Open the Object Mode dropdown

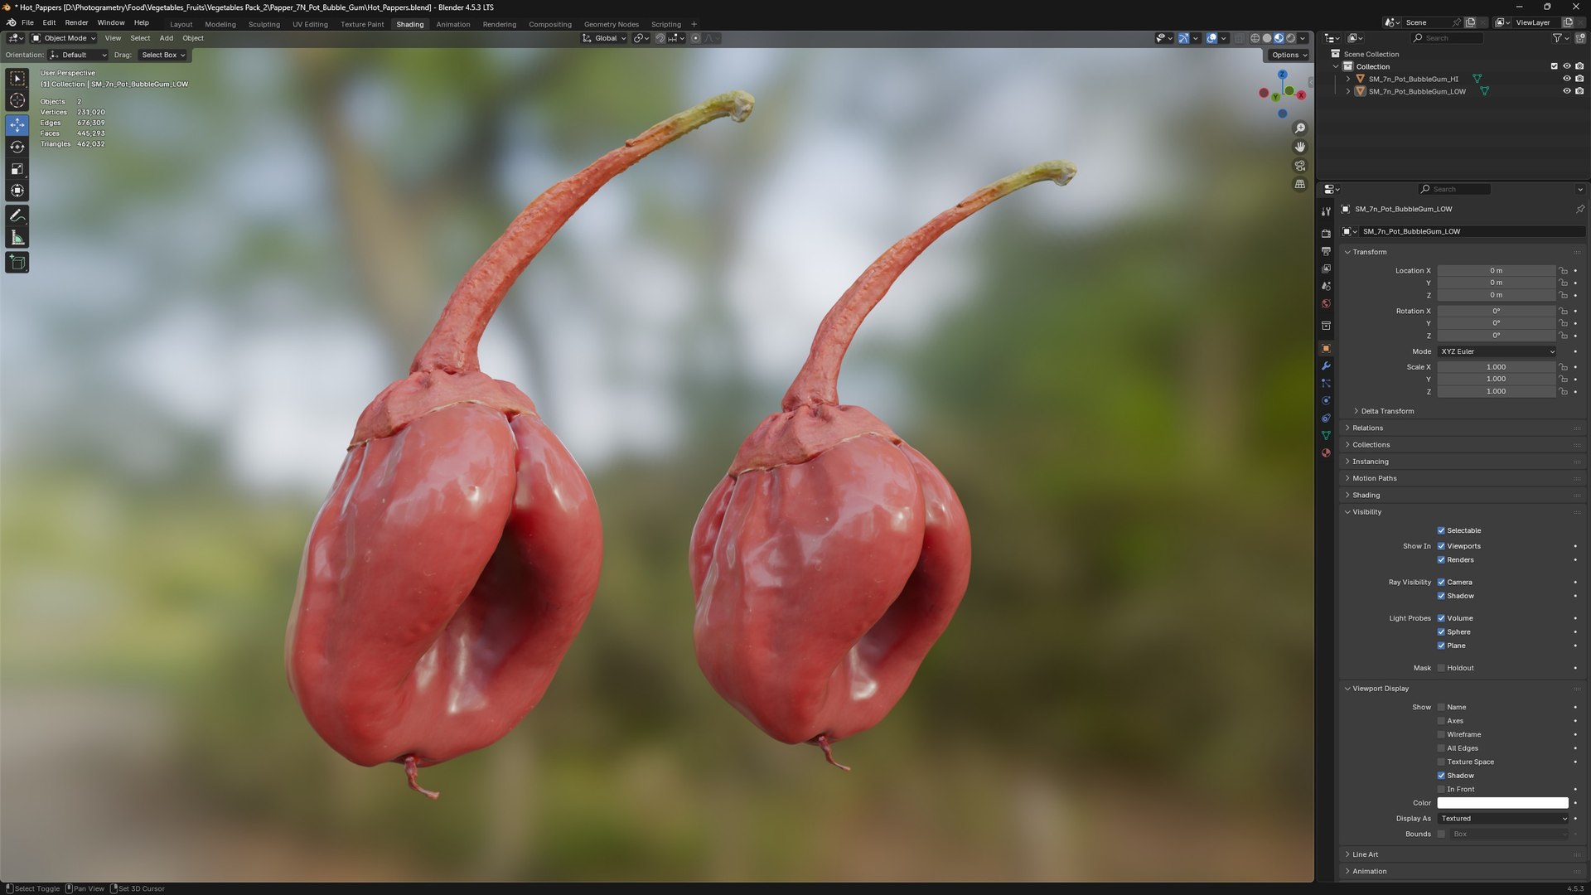(x=64, y=38)
